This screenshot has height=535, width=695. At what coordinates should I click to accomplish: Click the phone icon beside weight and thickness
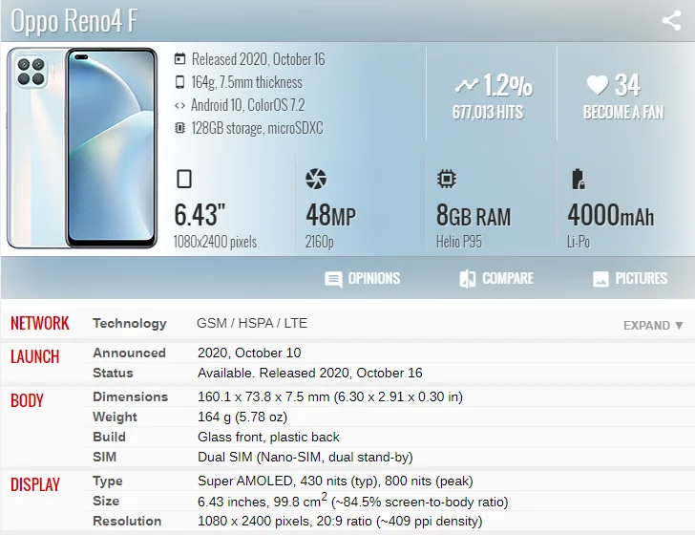coord(179,82)
